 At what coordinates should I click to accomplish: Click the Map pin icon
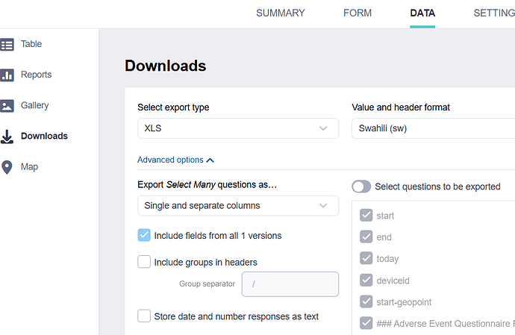7,167
